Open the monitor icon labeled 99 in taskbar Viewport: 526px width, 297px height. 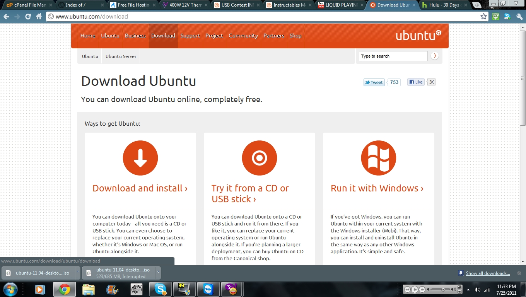(x=184, y=289)
